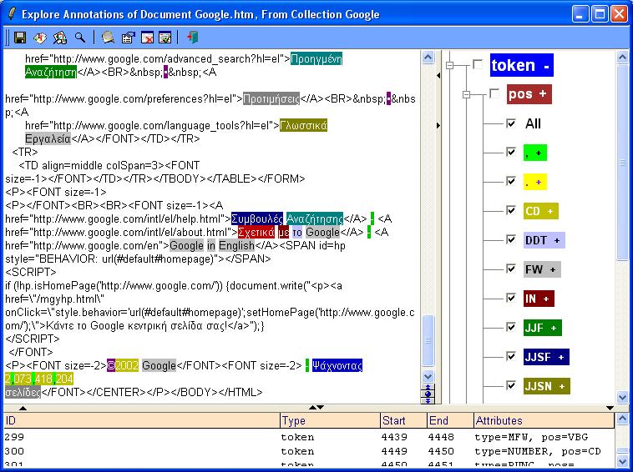Click the blue 'token -' label
The width and height of the screenshot is (633, 472).
pyautogui.click(x=522, y=65)
